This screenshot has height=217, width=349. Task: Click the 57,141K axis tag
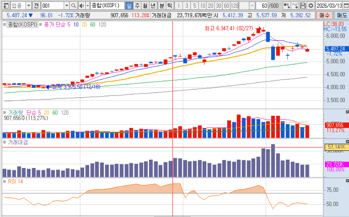click(x=337, y=147)
